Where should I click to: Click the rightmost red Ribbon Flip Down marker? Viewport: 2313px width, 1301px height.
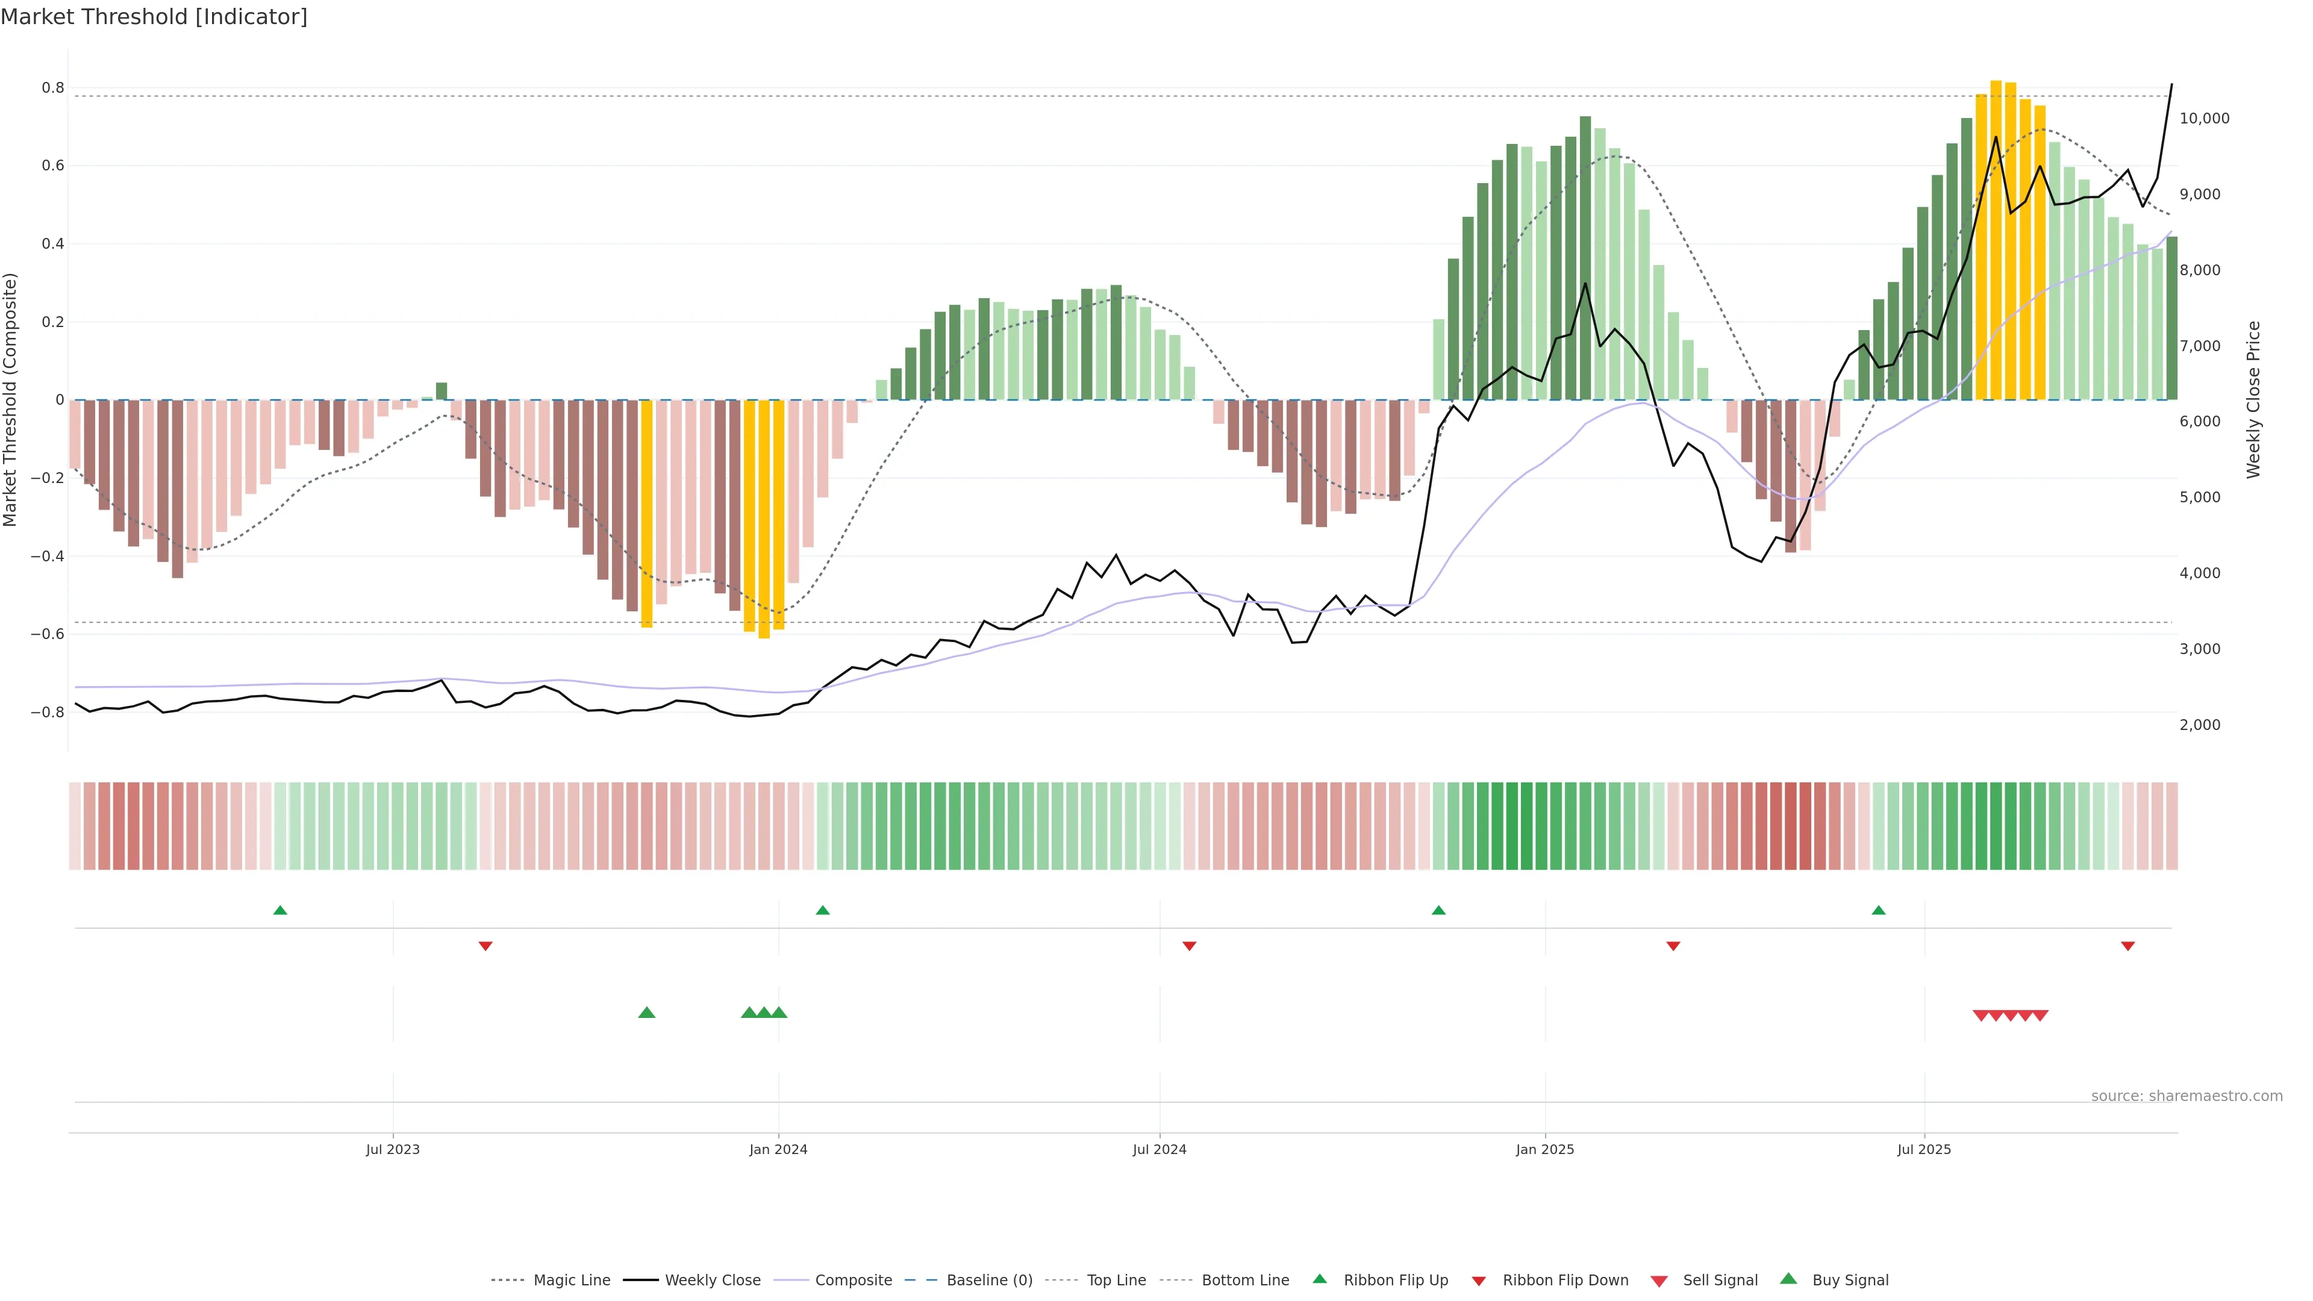tap(2127, 946)
